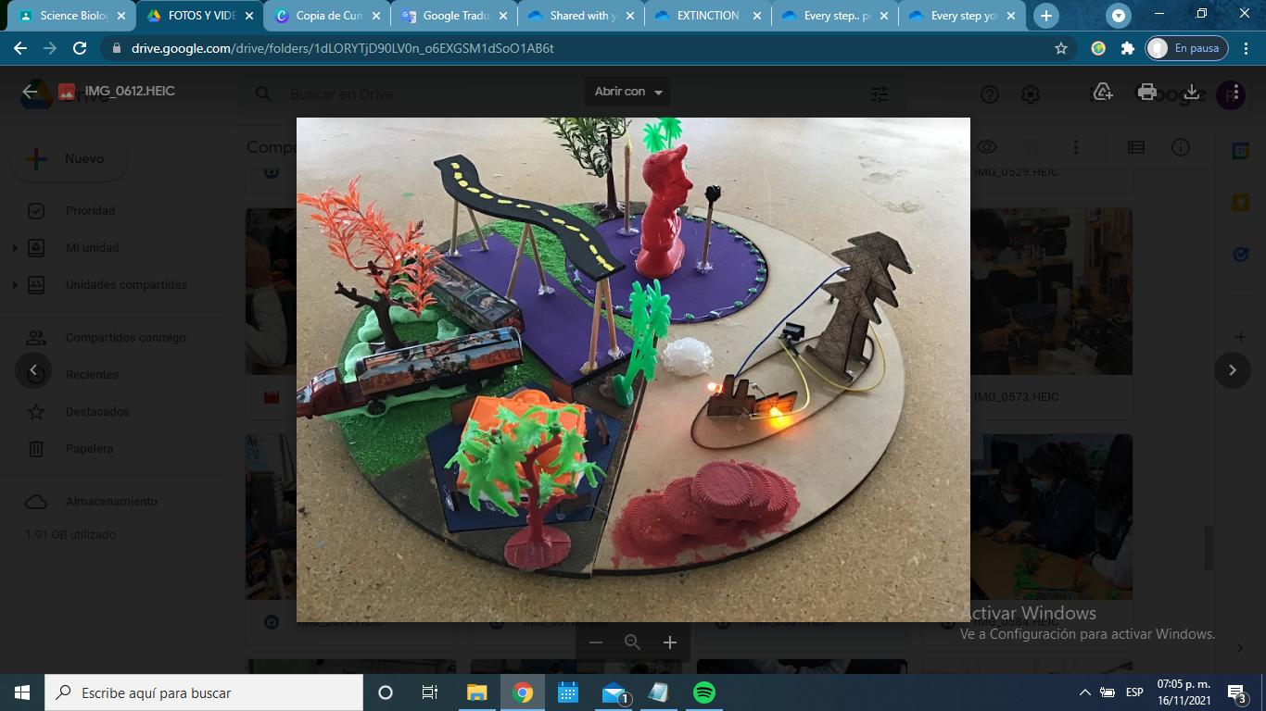The image size is (1266, 711).
Task: Open more actions three-dot menu in Drive
Action: click(1076, 147)
